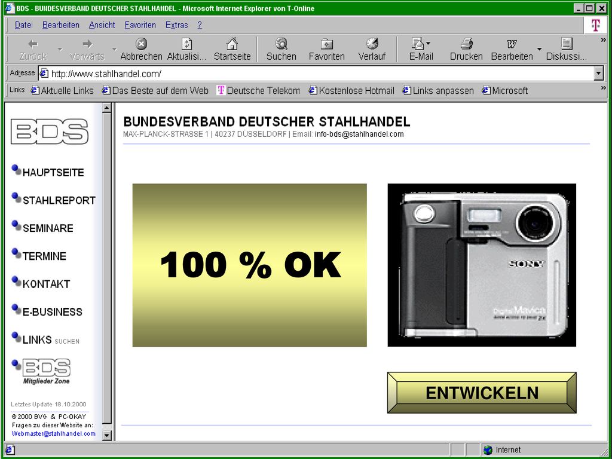Open the Bearbeiten menu in the menu bar

[x=61, y=25]
